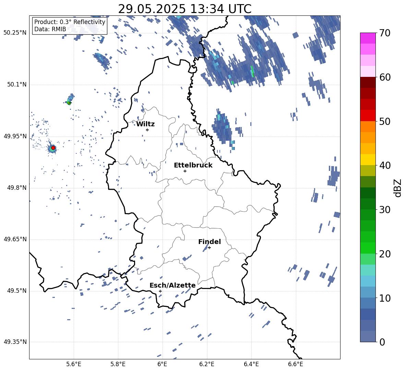The image size is (406, 371).
Task: Click the 49.65°N latitude label
Action: [15, 239]
